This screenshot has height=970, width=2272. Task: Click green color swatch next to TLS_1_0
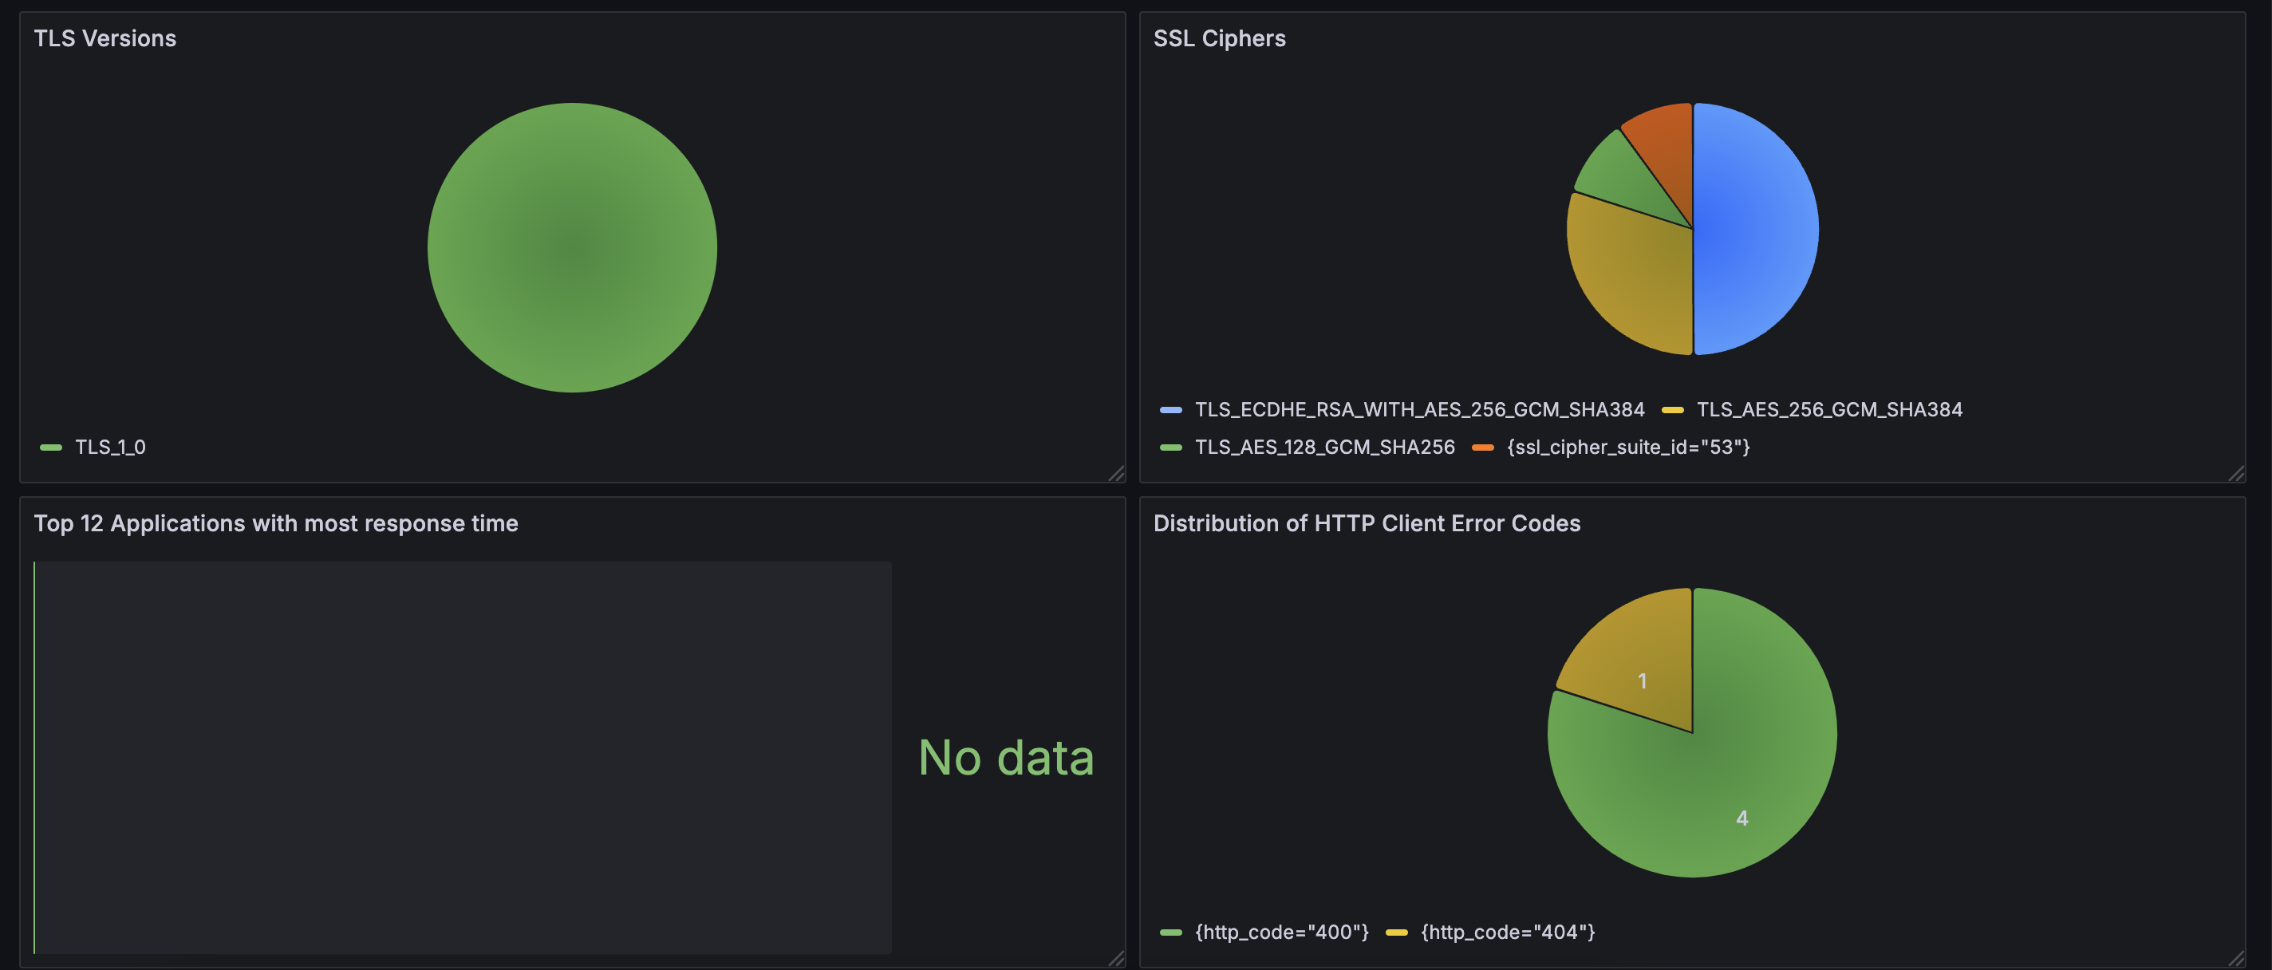51,448
